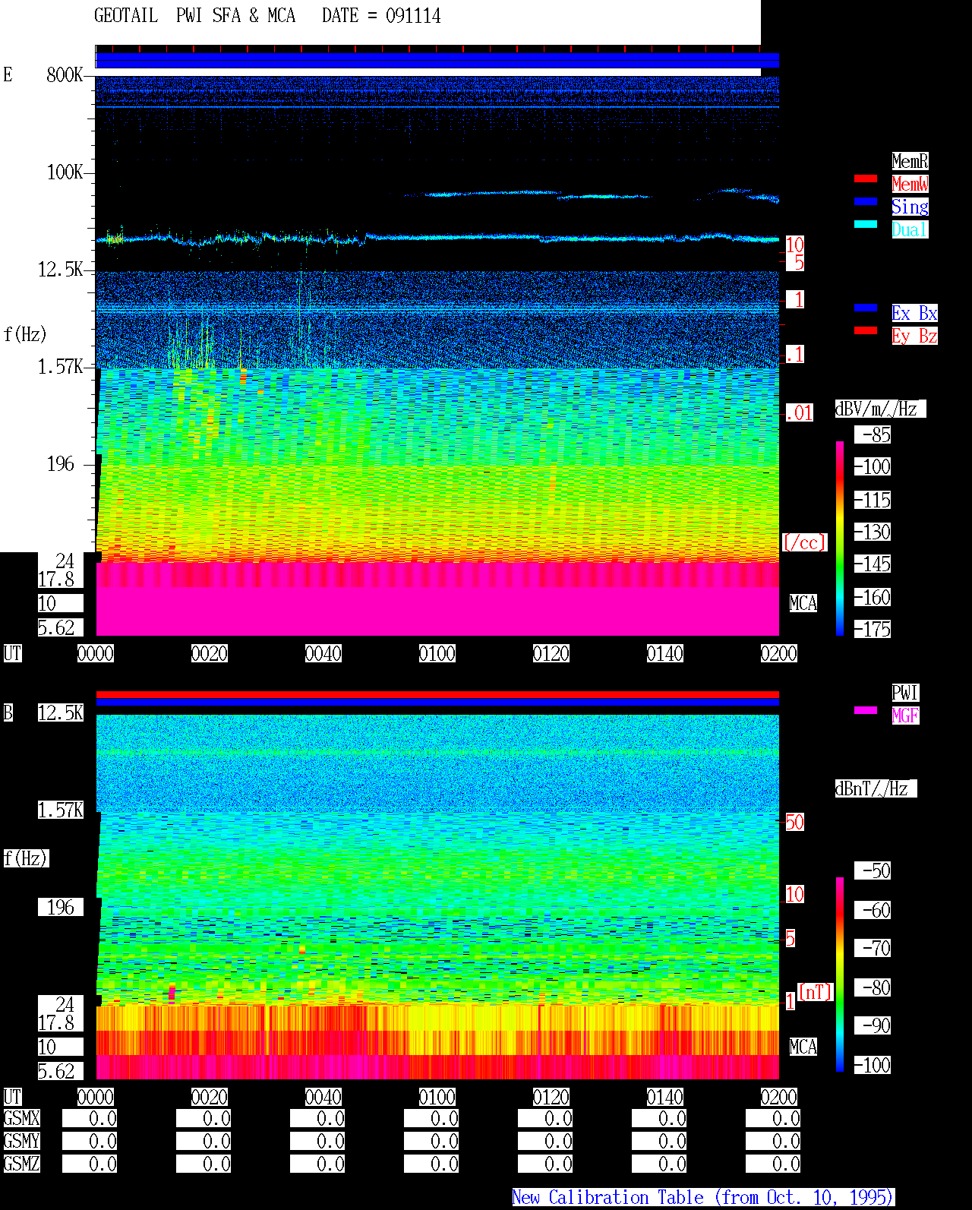Click the cyan Dual legend swatch
This screenshot has width=972, height=1210.
pos(866,224)
